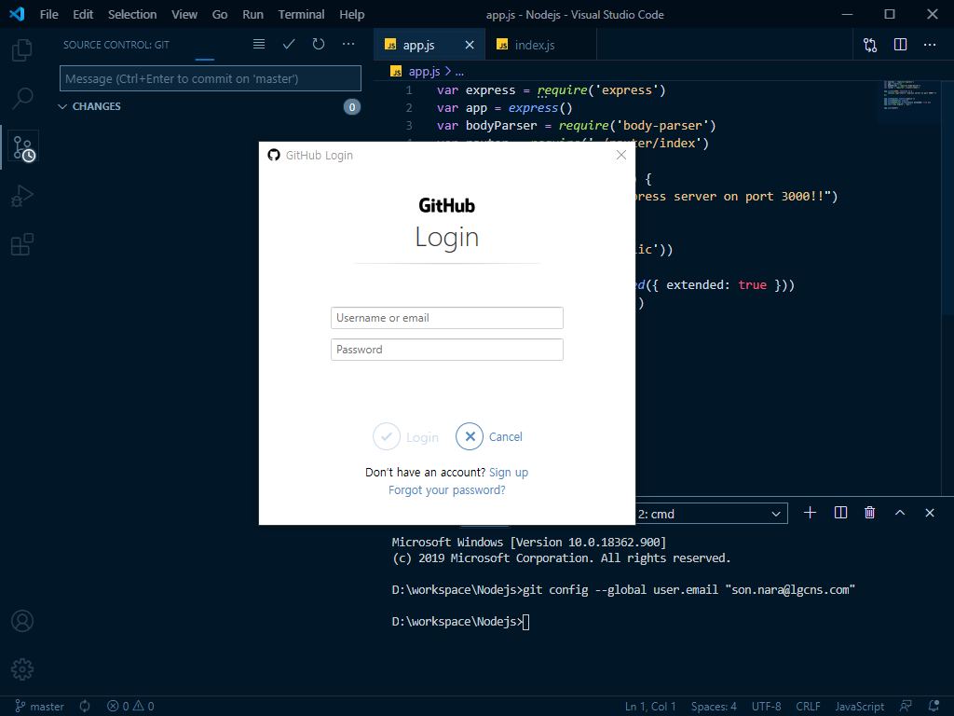Split the editor to the right
This screenshot has width=954, height=716.
tap(901, 45)
